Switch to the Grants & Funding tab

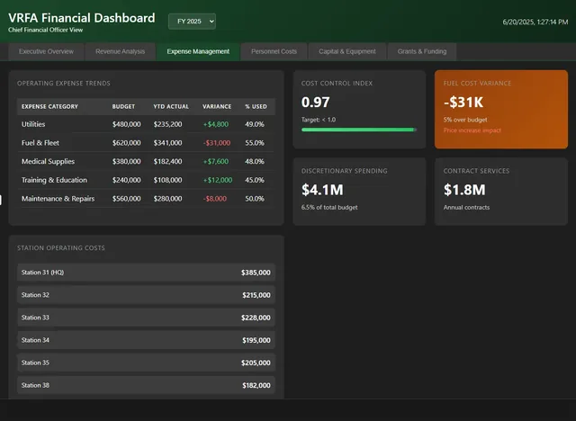(x=422, y=51)
